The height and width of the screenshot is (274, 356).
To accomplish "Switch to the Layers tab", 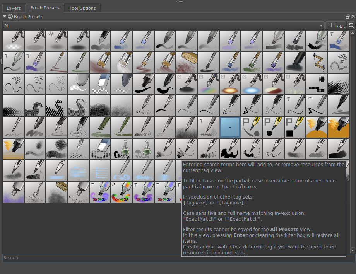I will click(14, 8).
